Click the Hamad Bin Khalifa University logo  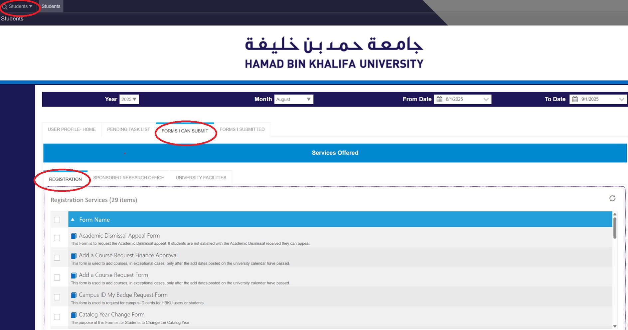(x=334, y=52)
